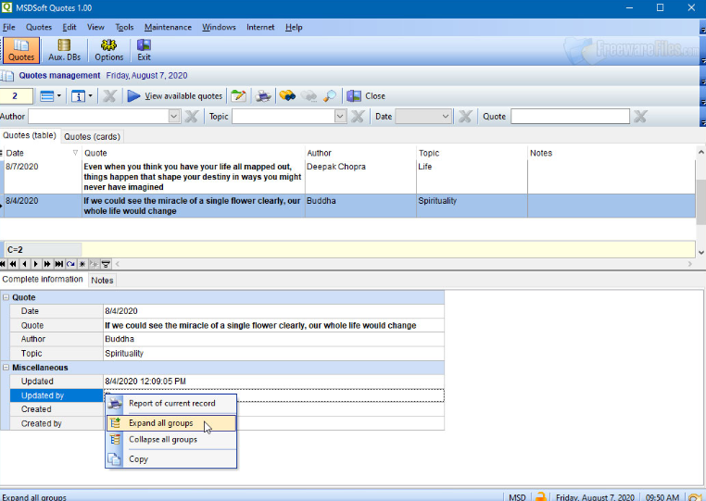Clear the Author filter with its X

click(192, 117)
